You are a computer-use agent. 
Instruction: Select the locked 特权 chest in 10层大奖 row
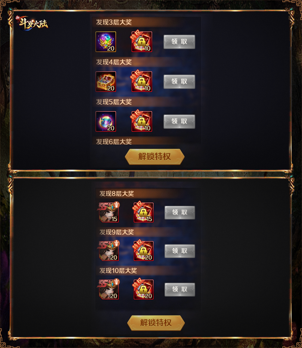(x=143, y=289)
